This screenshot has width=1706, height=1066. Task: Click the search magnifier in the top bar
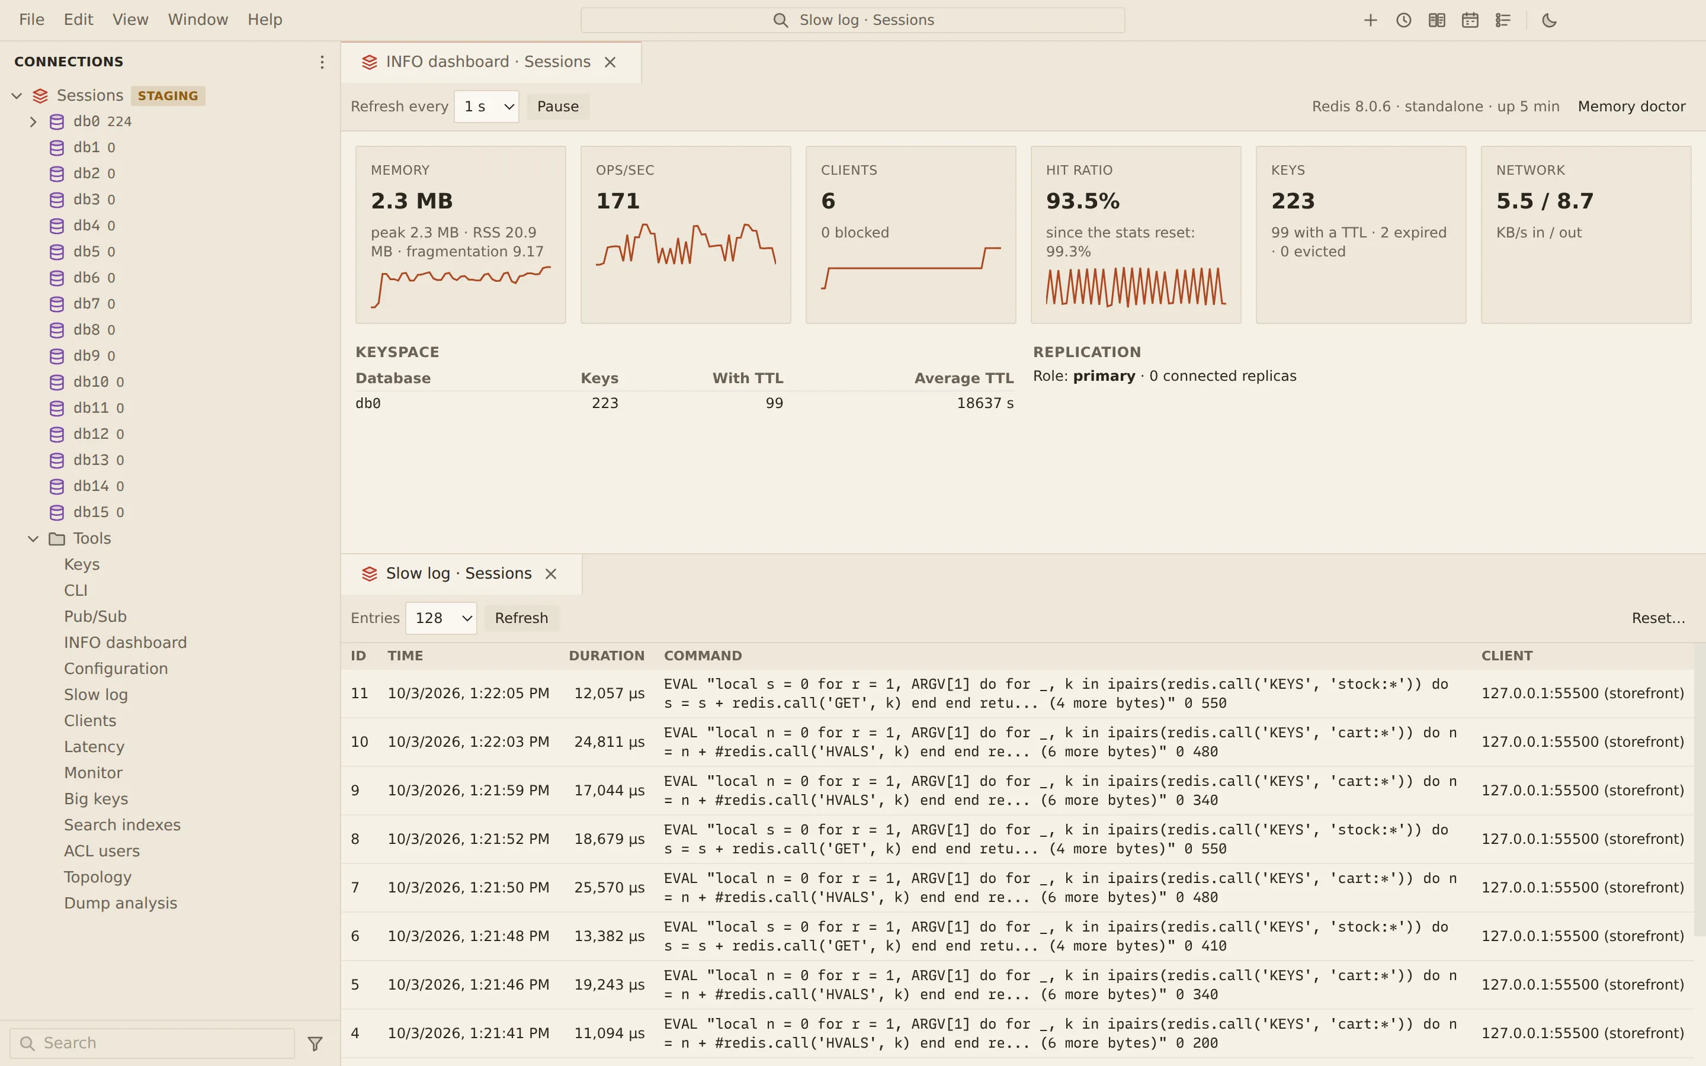click(780, 21)
